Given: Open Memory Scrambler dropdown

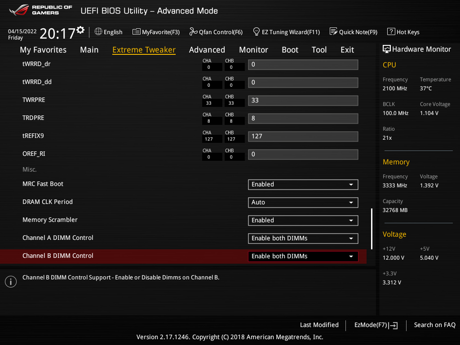Looking at the screenshot, I should point(303,220).
